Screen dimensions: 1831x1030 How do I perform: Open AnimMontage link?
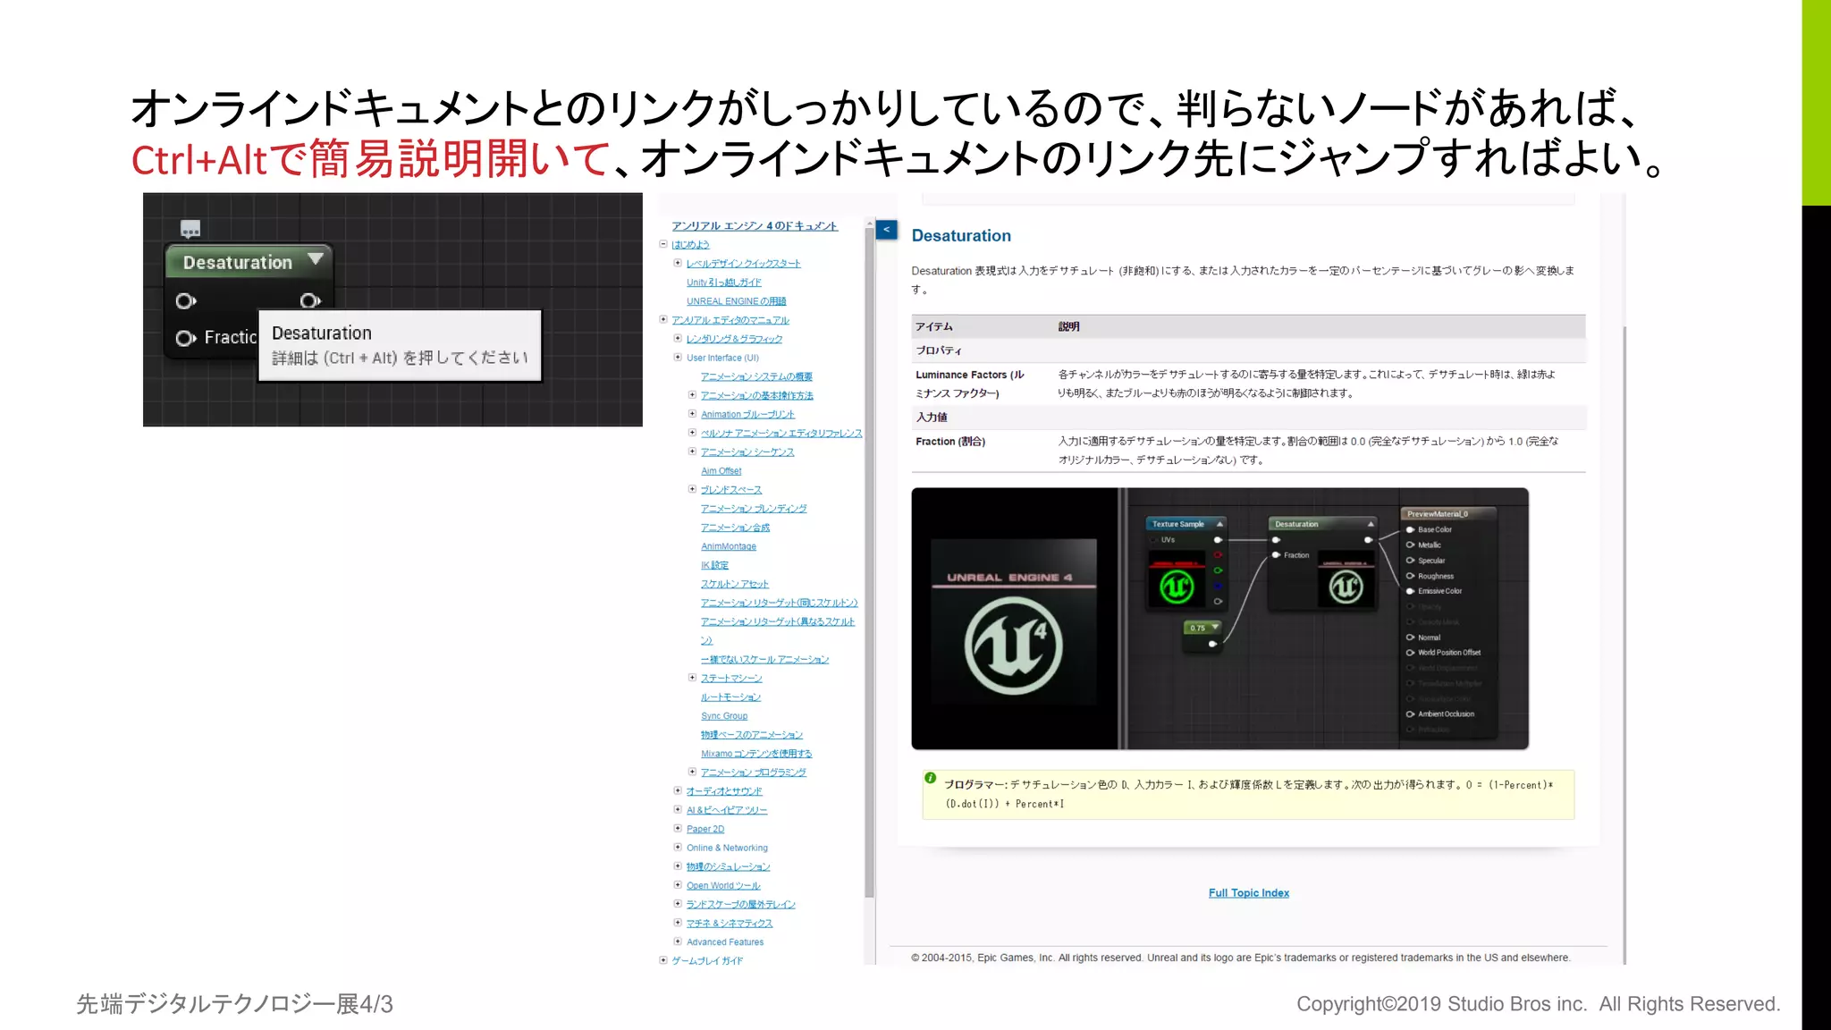729,546
